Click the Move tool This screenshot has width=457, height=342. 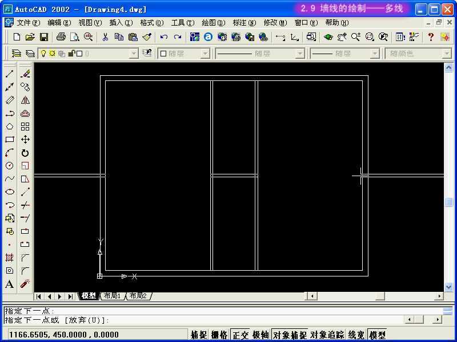click(x=25, y=140)
